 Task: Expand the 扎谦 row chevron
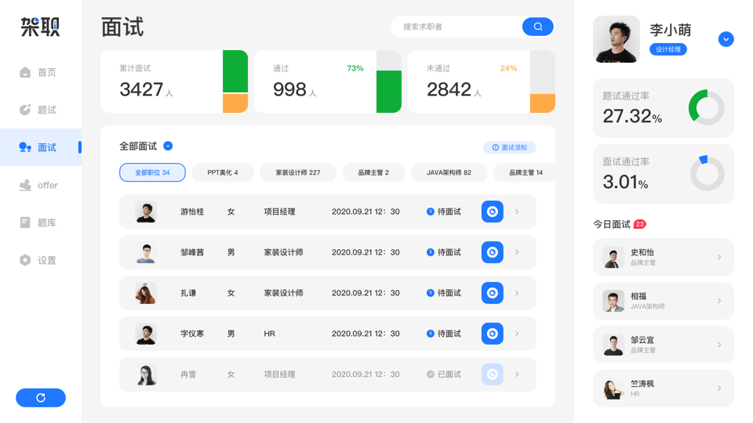(x=517, y=293)
